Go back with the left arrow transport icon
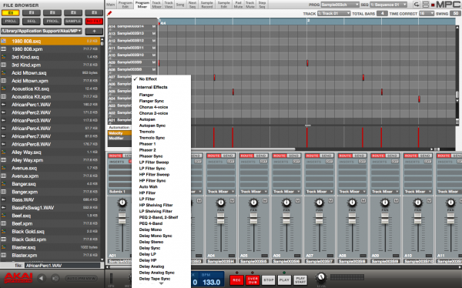 click(42, 278)
